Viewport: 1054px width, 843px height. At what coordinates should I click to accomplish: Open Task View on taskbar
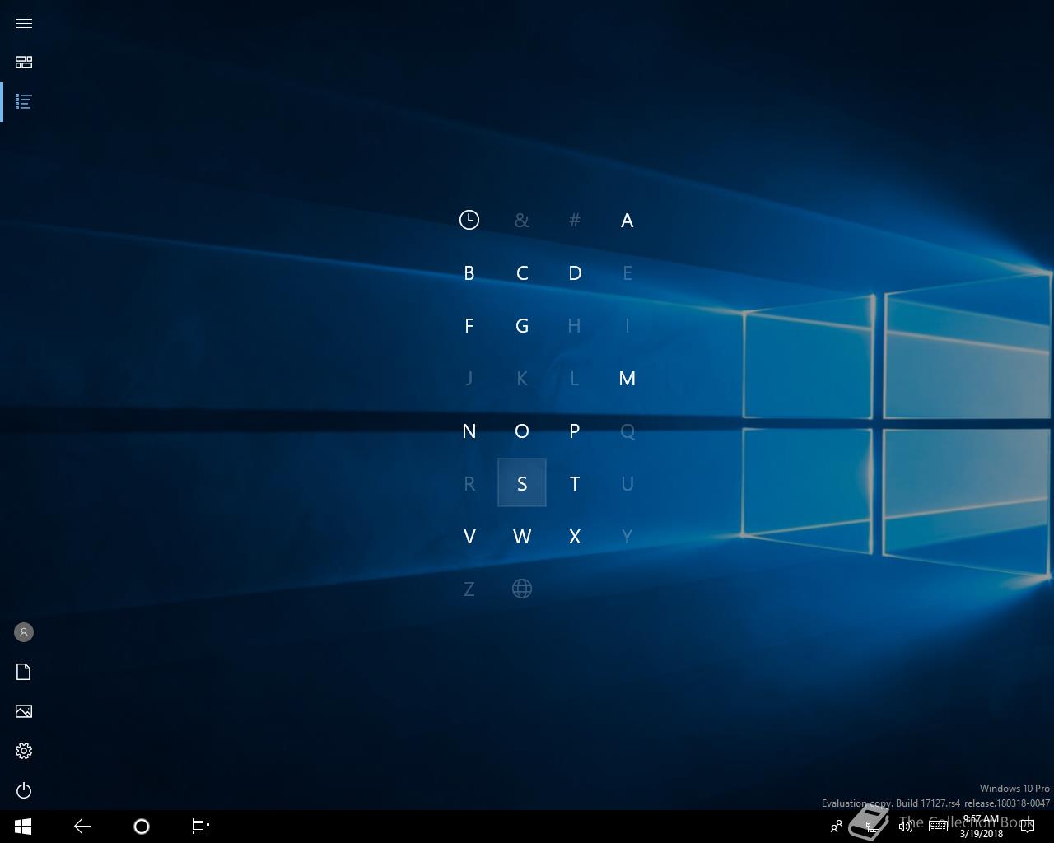pos(201,827)
